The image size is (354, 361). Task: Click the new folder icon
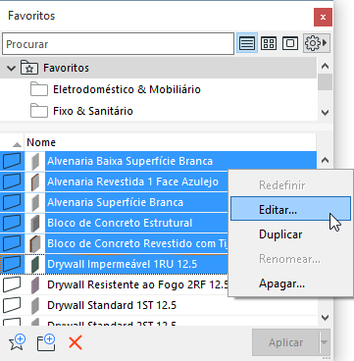(x=46, y=342)
